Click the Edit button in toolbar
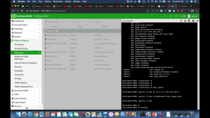210x118 pixels. (x=66, y=22)
